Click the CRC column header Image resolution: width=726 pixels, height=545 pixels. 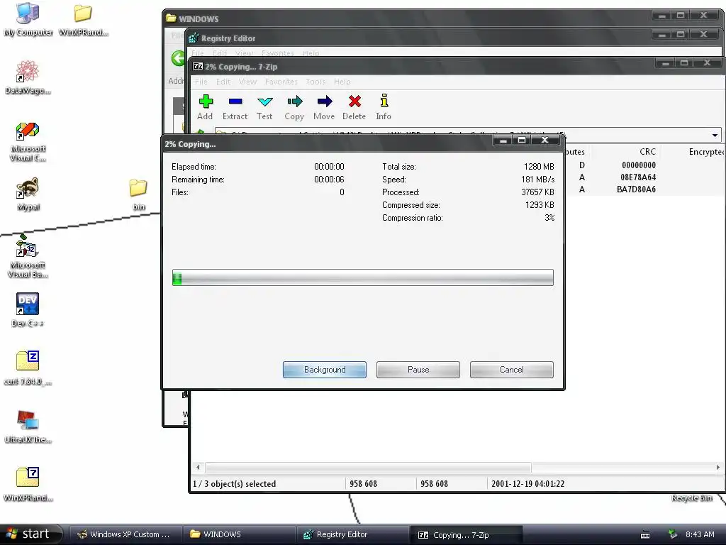(647, 152)
